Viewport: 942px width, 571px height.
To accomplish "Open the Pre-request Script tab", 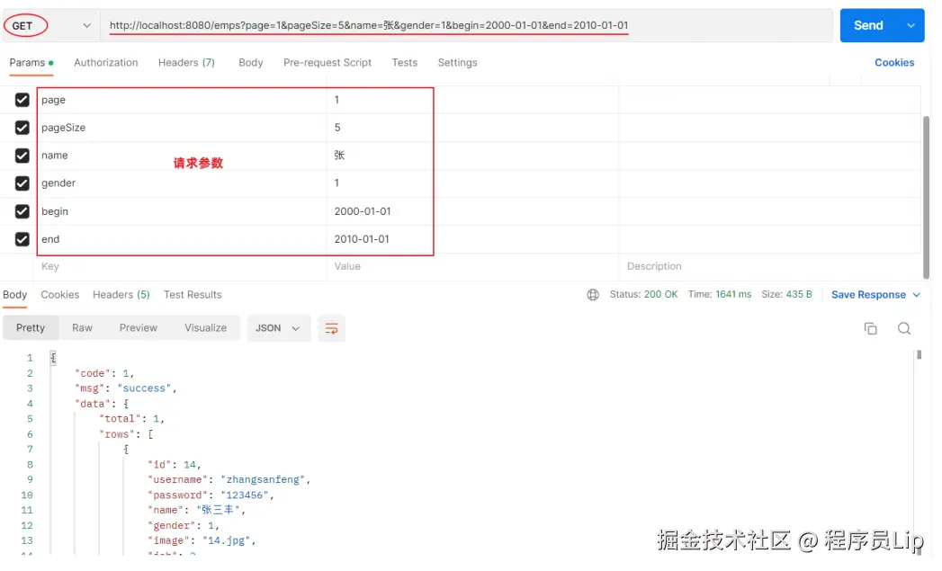I will tap(327, 62).
